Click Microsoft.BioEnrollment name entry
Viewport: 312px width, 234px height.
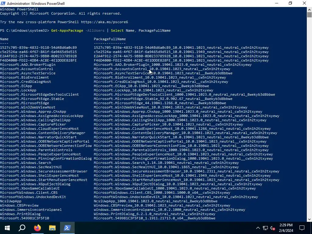pos(24,77)
